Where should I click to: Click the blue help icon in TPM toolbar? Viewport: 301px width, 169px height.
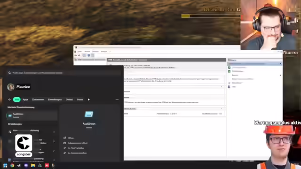coord(89,55)
